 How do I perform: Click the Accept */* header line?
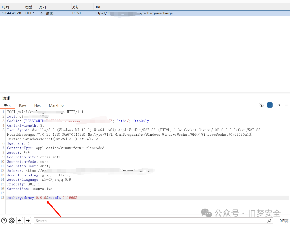pyautogui.click(x=18, y=153)
